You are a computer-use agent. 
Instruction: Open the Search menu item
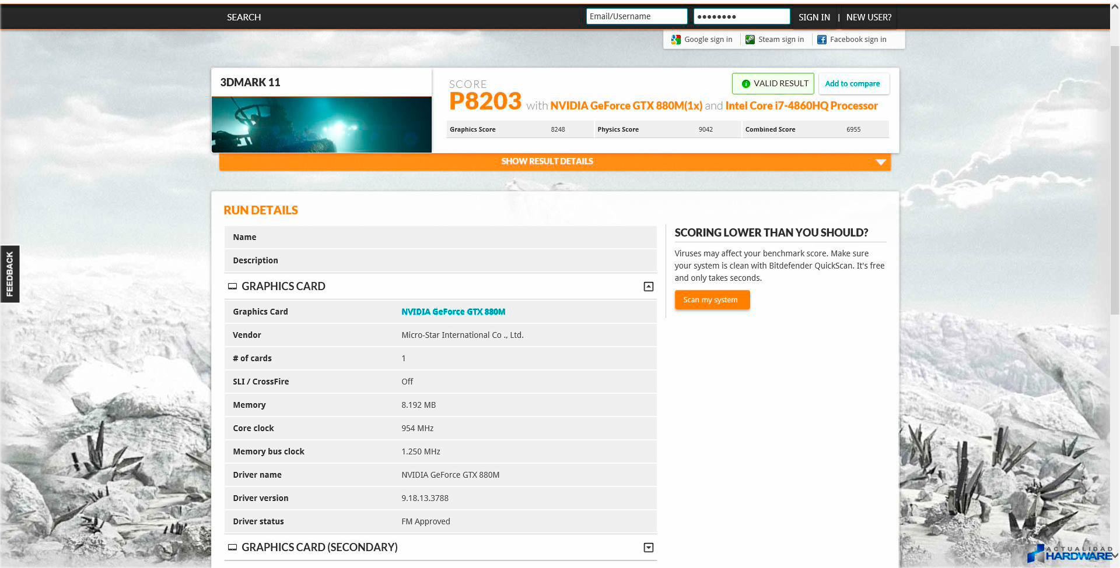244,17
